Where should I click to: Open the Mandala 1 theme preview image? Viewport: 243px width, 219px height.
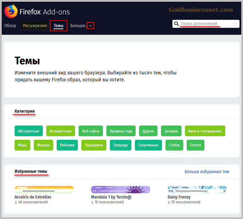121,189
